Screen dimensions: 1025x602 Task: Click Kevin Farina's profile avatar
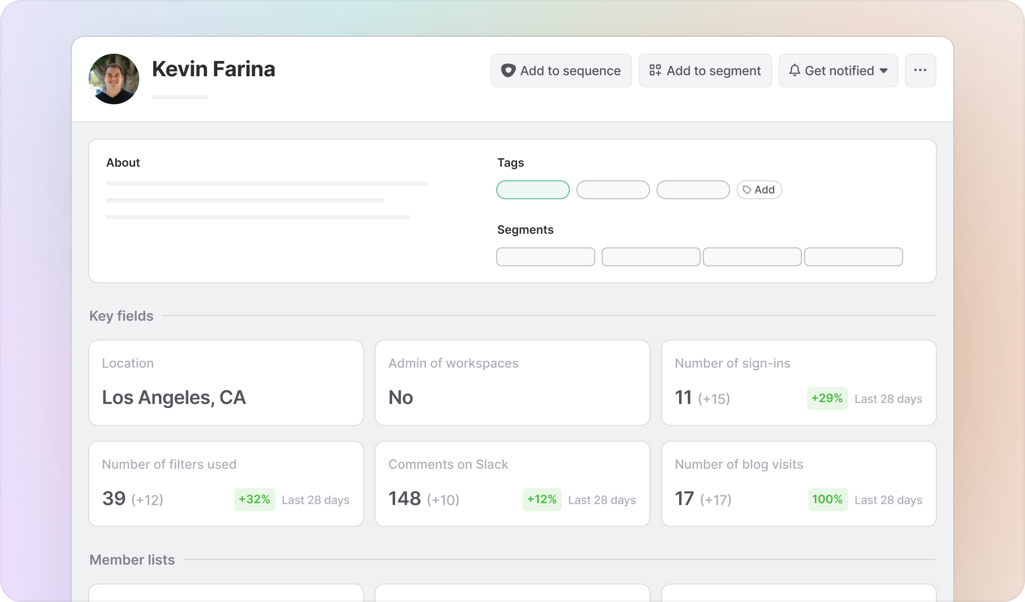click(x=114, y=79)
